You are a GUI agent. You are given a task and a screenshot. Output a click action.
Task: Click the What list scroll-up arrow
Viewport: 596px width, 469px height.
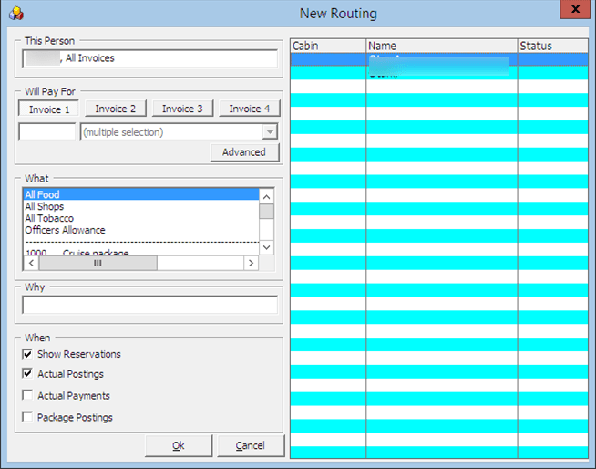coord(266,197)
